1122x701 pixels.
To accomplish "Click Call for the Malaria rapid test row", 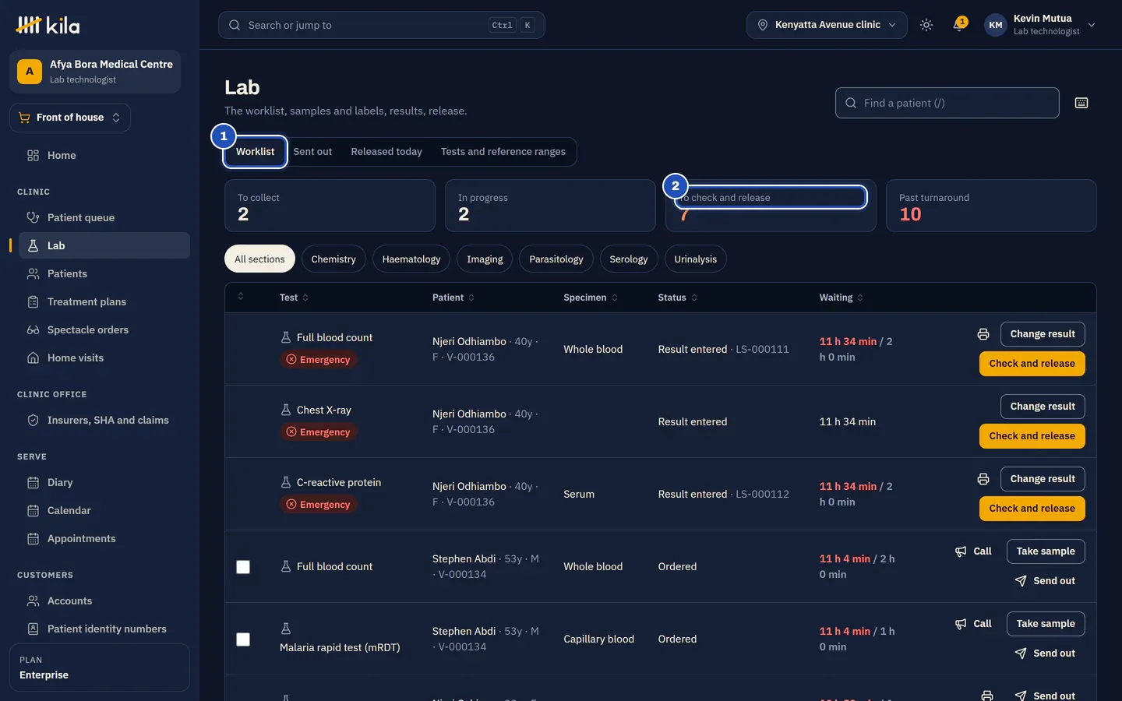I will [x=973, y=624].
